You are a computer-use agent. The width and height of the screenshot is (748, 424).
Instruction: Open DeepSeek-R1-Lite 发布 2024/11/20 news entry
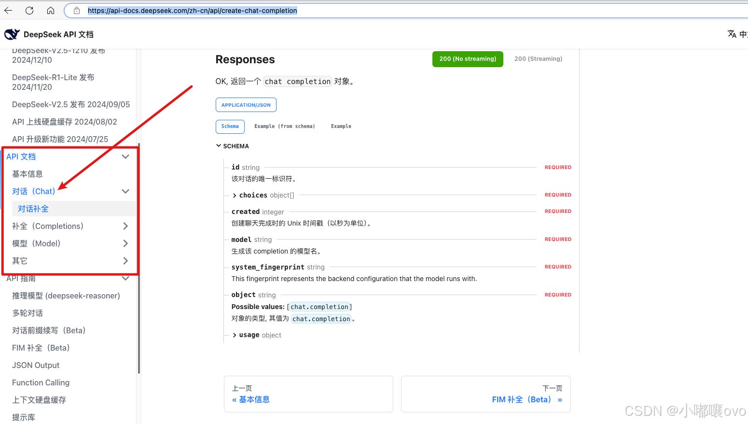[x=53, y=82]
